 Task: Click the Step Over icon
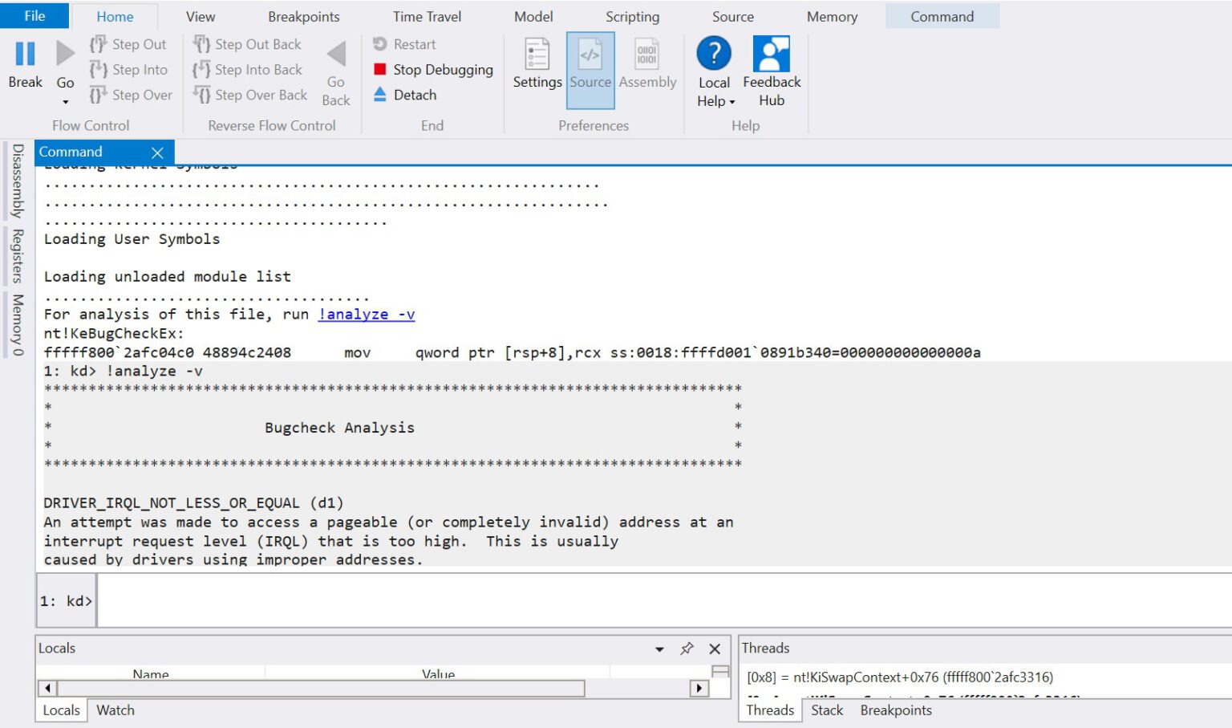(98, 95)
